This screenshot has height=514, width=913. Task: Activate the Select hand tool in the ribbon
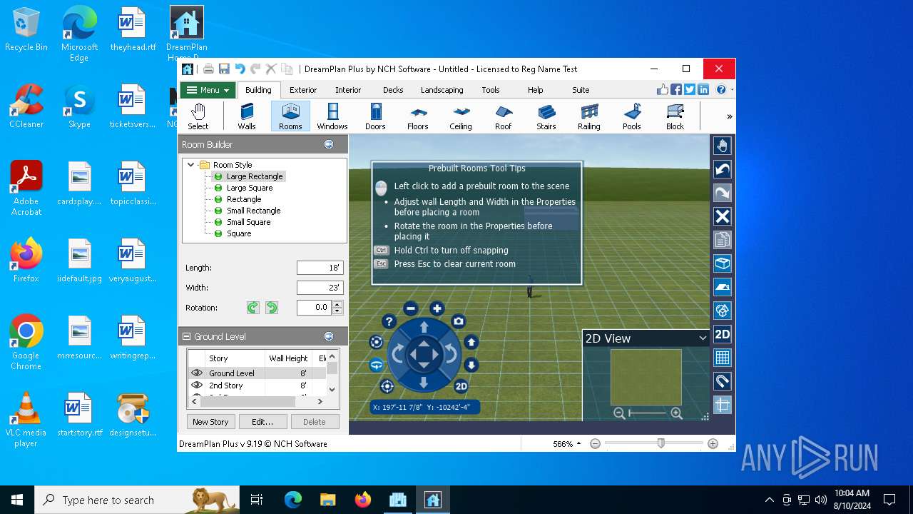coord(198,116)
